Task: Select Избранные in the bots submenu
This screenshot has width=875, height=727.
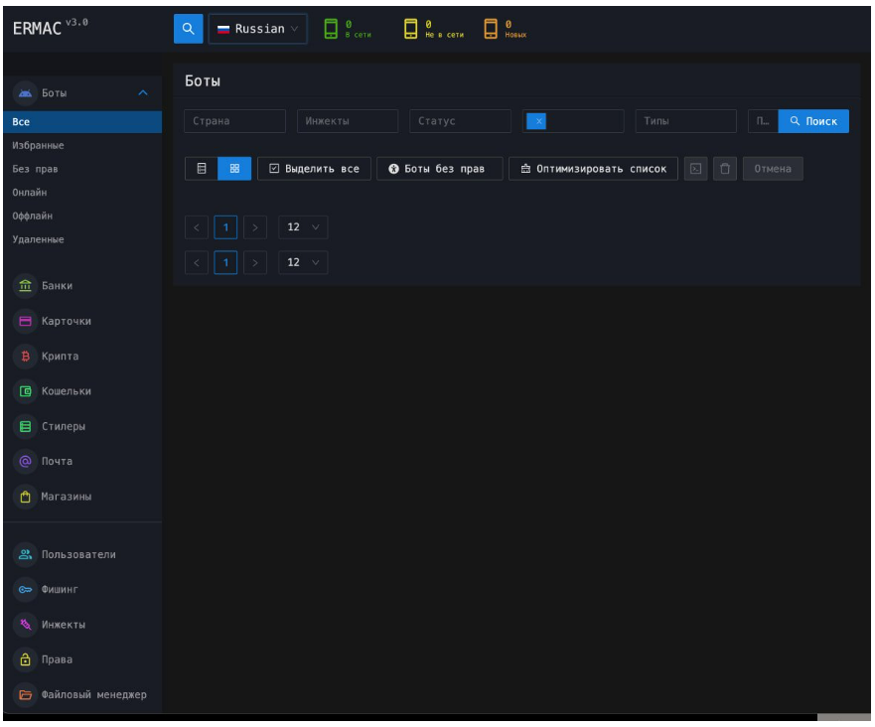Action: pos(38,145)
